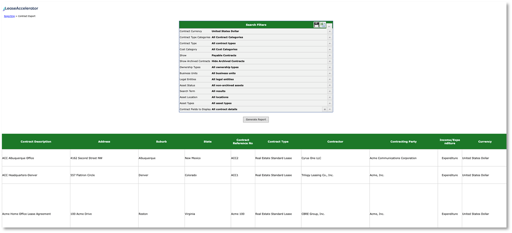This screenshot has width=512, height=233.
Task: Follow the Reporting breadcrumb link
Action: coord(9,16)
